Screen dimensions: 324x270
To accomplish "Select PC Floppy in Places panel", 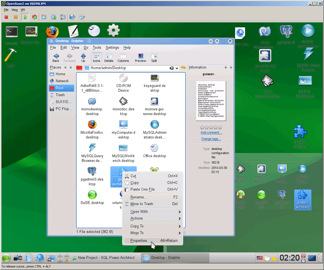I will 61,109.
